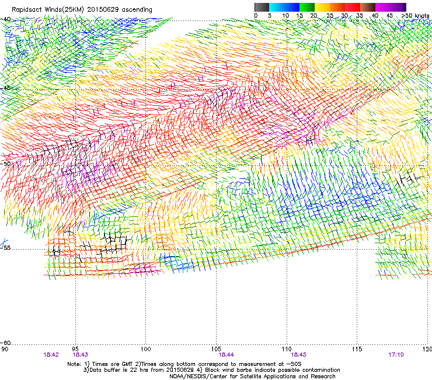Click the brown 35-40 knots legend swatch
The image size is (432, 380).
(368, 7)
